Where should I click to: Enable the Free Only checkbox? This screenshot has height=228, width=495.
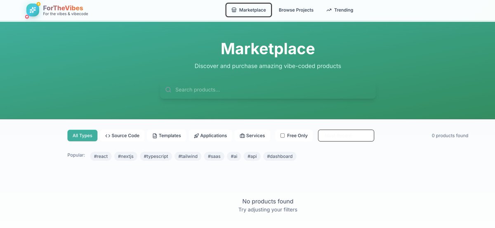click(283, 135)
